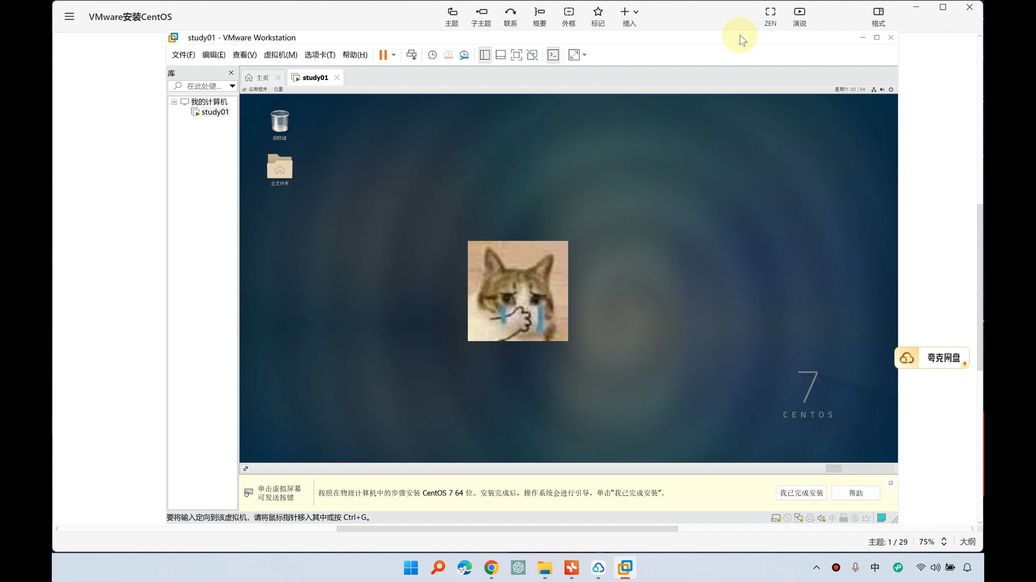The width and height of the screenshot is (1036, 582).
Task: Click the 我已完成安装 button
Action: [x=801, y=493]
